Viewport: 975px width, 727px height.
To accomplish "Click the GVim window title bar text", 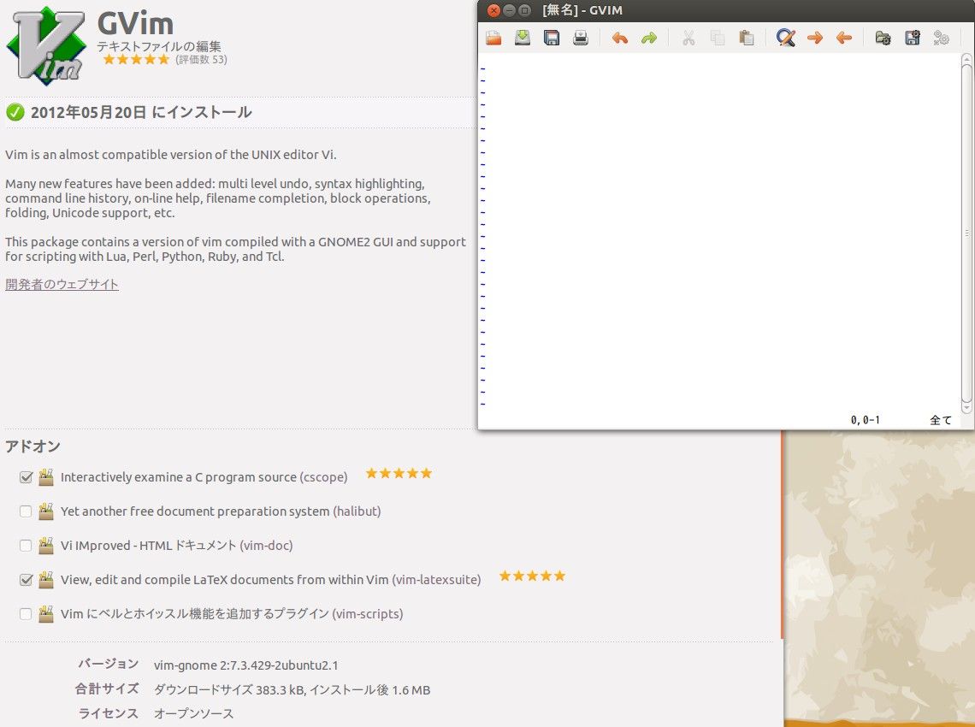I will click(x=582, y=10).
